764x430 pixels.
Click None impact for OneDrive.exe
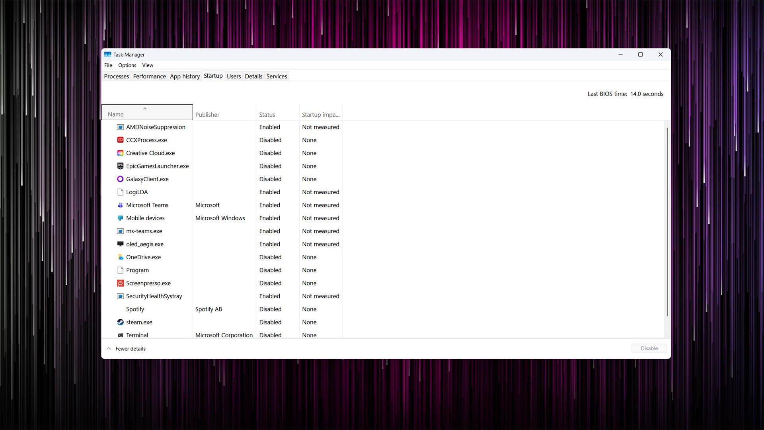pyautogui.click(x=309, y=257)
